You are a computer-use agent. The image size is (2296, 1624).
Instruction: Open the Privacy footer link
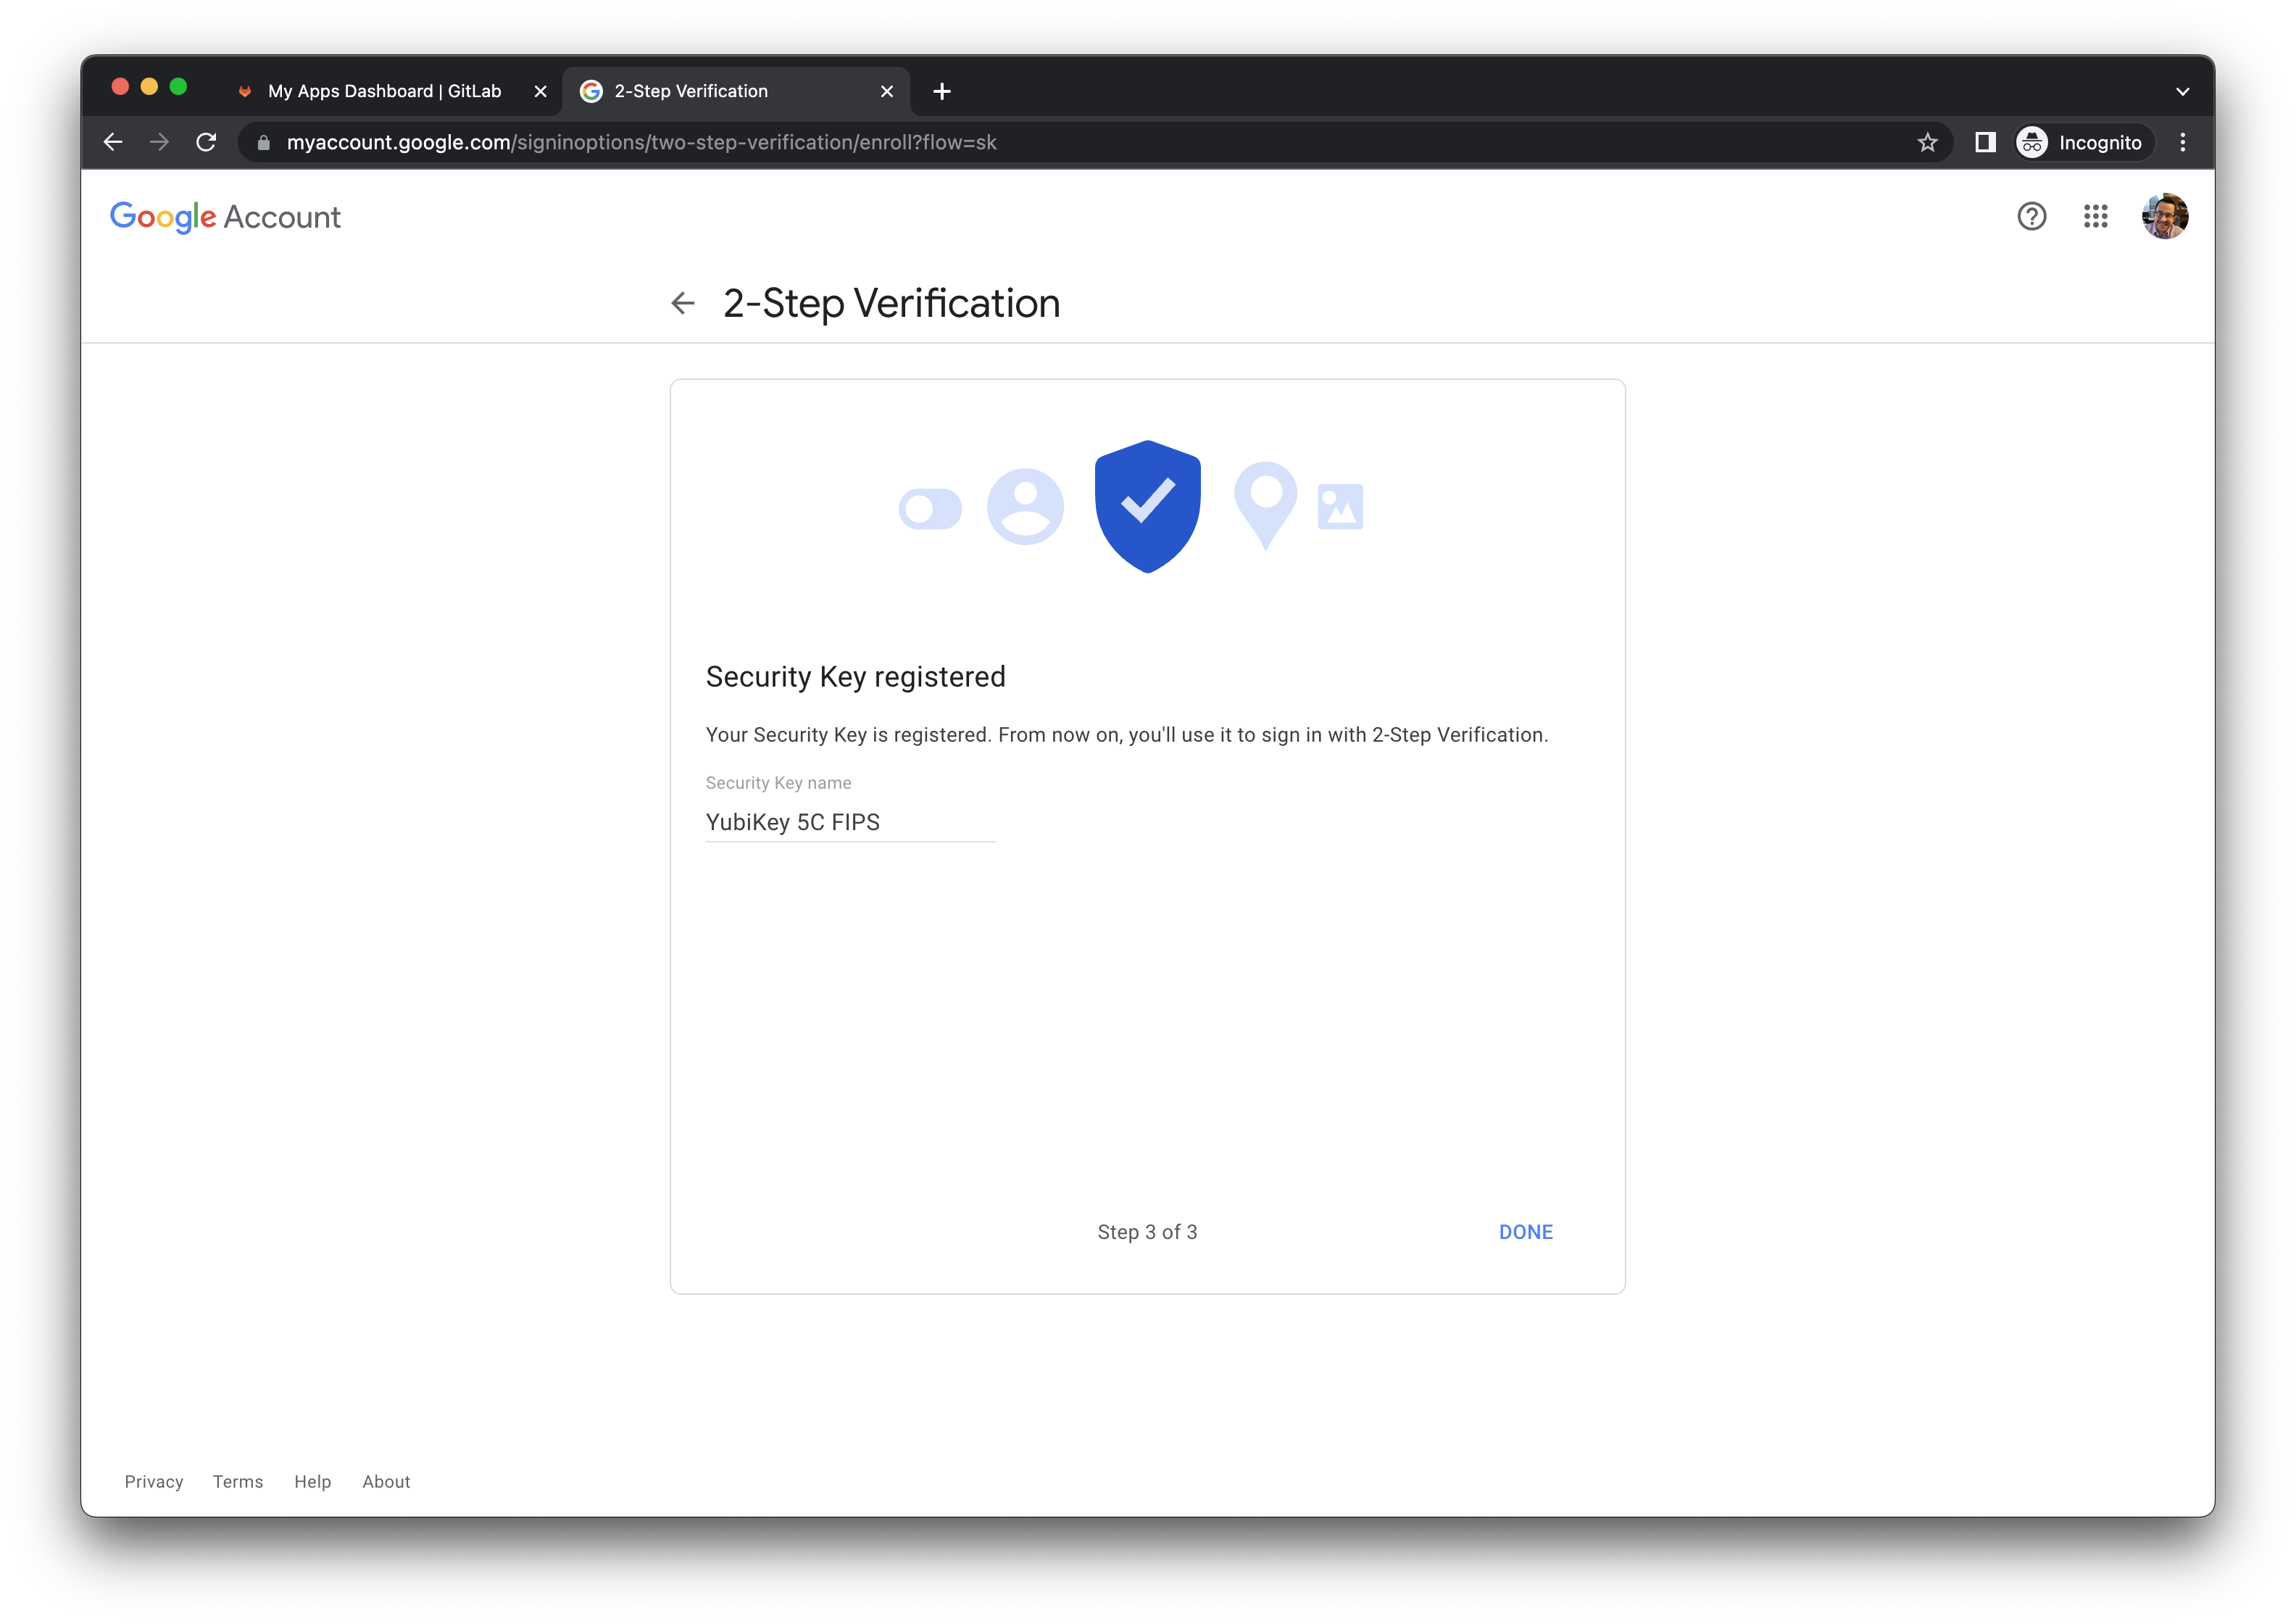[154, 1482]
